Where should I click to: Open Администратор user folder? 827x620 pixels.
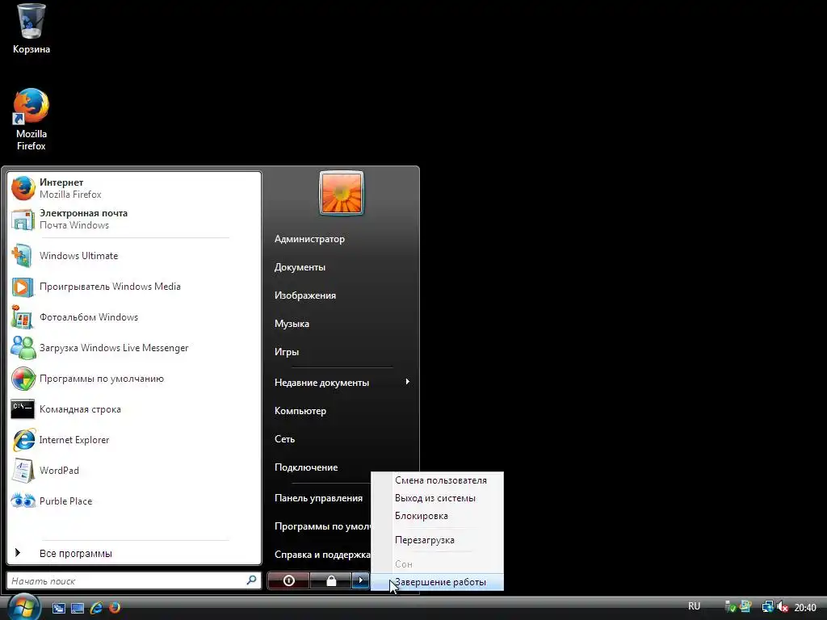click(342, 239)
